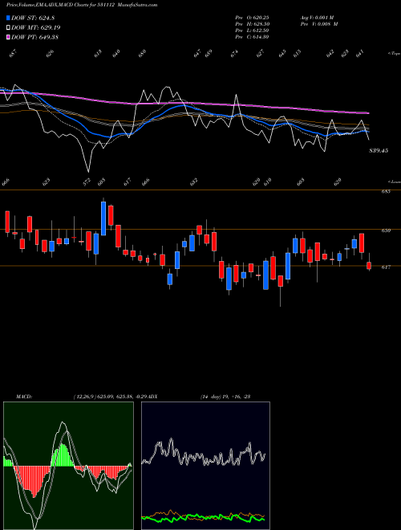
Task: Click the 'Avg V: 0.001 M' volume text
Action: coord(317,18)
